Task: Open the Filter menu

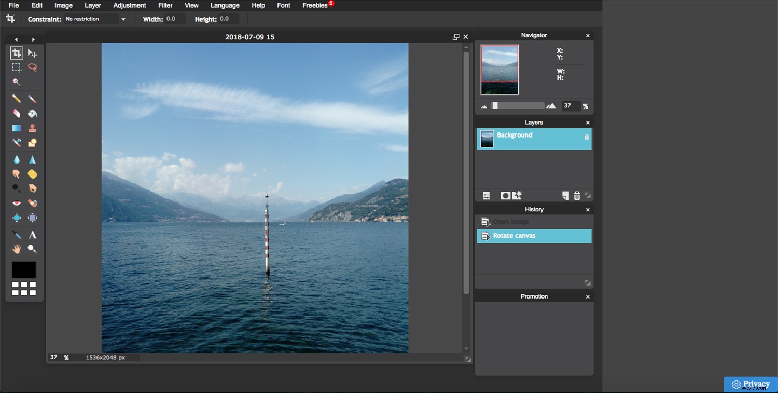Action: coord(165,6)
